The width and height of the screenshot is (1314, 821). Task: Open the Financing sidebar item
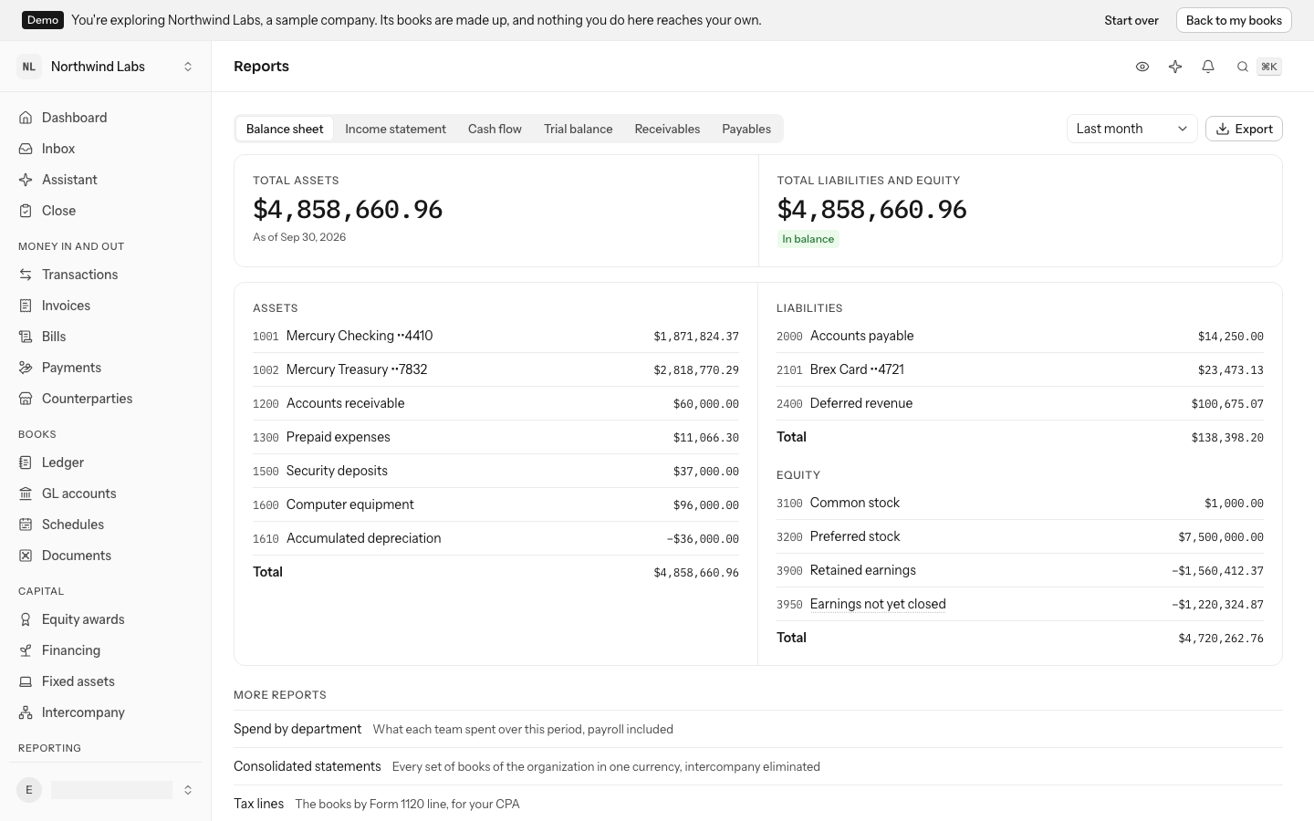(106, 650)
